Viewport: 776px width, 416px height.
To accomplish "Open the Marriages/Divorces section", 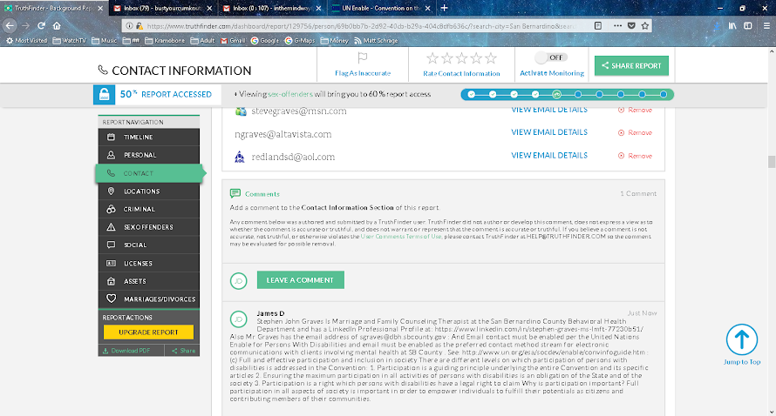I will pyautogui.click(x=149, y=299).
